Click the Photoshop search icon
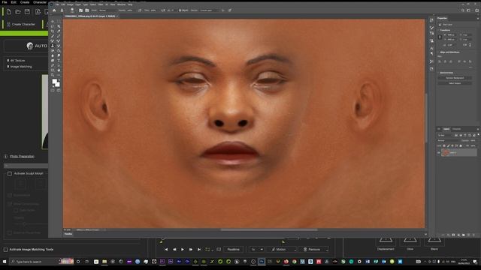The height and width of the screenshot is (270, 481). [463, 10]
